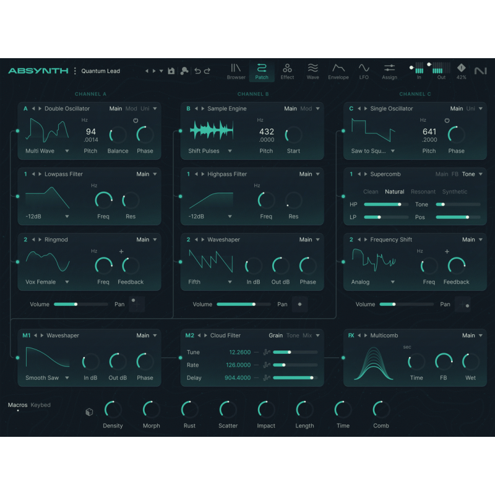Select next module type for Supercomb
The width and height of the screenshot is (495, 495).
point(366,174)
